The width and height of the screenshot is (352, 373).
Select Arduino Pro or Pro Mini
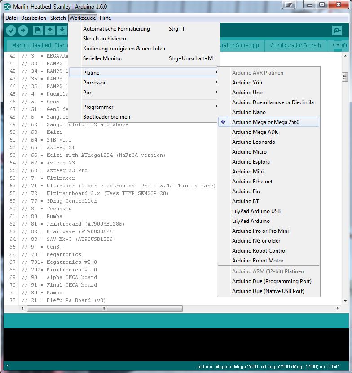[268, 231]
